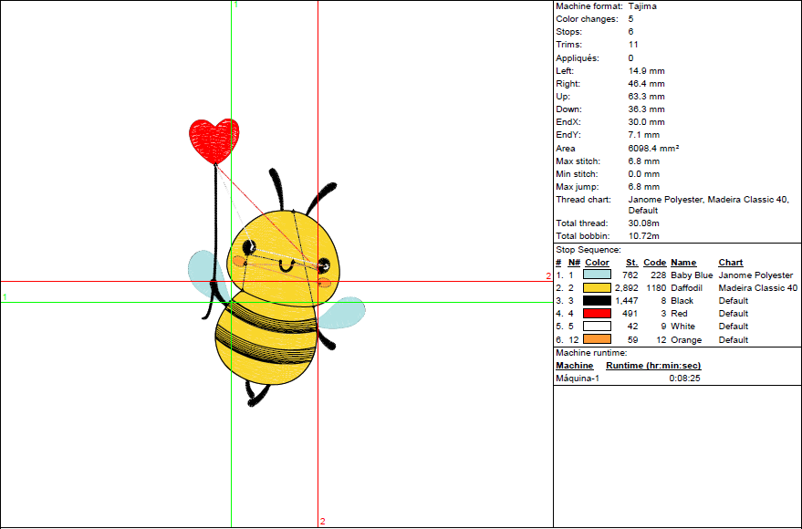Click the underlined Code column header
The image size is (802, 529).
(654, 263)
